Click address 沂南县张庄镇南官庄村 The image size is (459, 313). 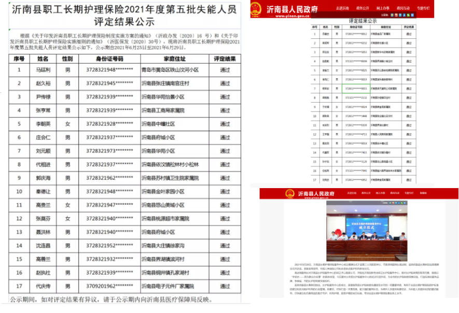point(165,83)
